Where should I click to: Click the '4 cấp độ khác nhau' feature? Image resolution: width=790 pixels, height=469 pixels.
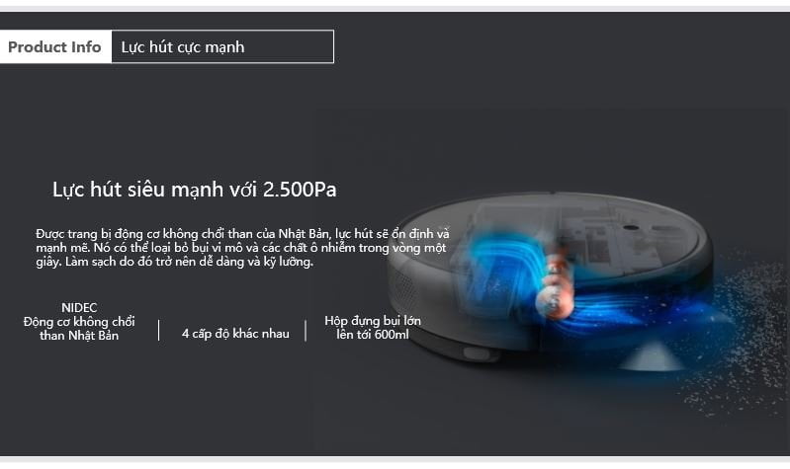(x=235, y=334)
